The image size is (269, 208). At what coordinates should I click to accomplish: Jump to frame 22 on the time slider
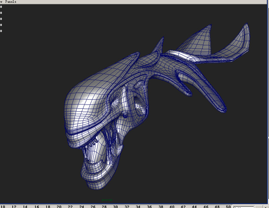click(x=70, y=206)
